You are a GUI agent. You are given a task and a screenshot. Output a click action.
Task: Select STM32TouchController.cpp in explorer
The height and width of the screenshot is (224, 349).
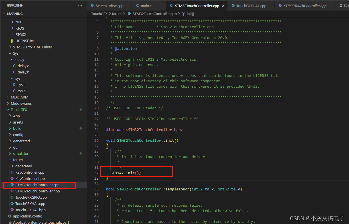click(37, 185)
